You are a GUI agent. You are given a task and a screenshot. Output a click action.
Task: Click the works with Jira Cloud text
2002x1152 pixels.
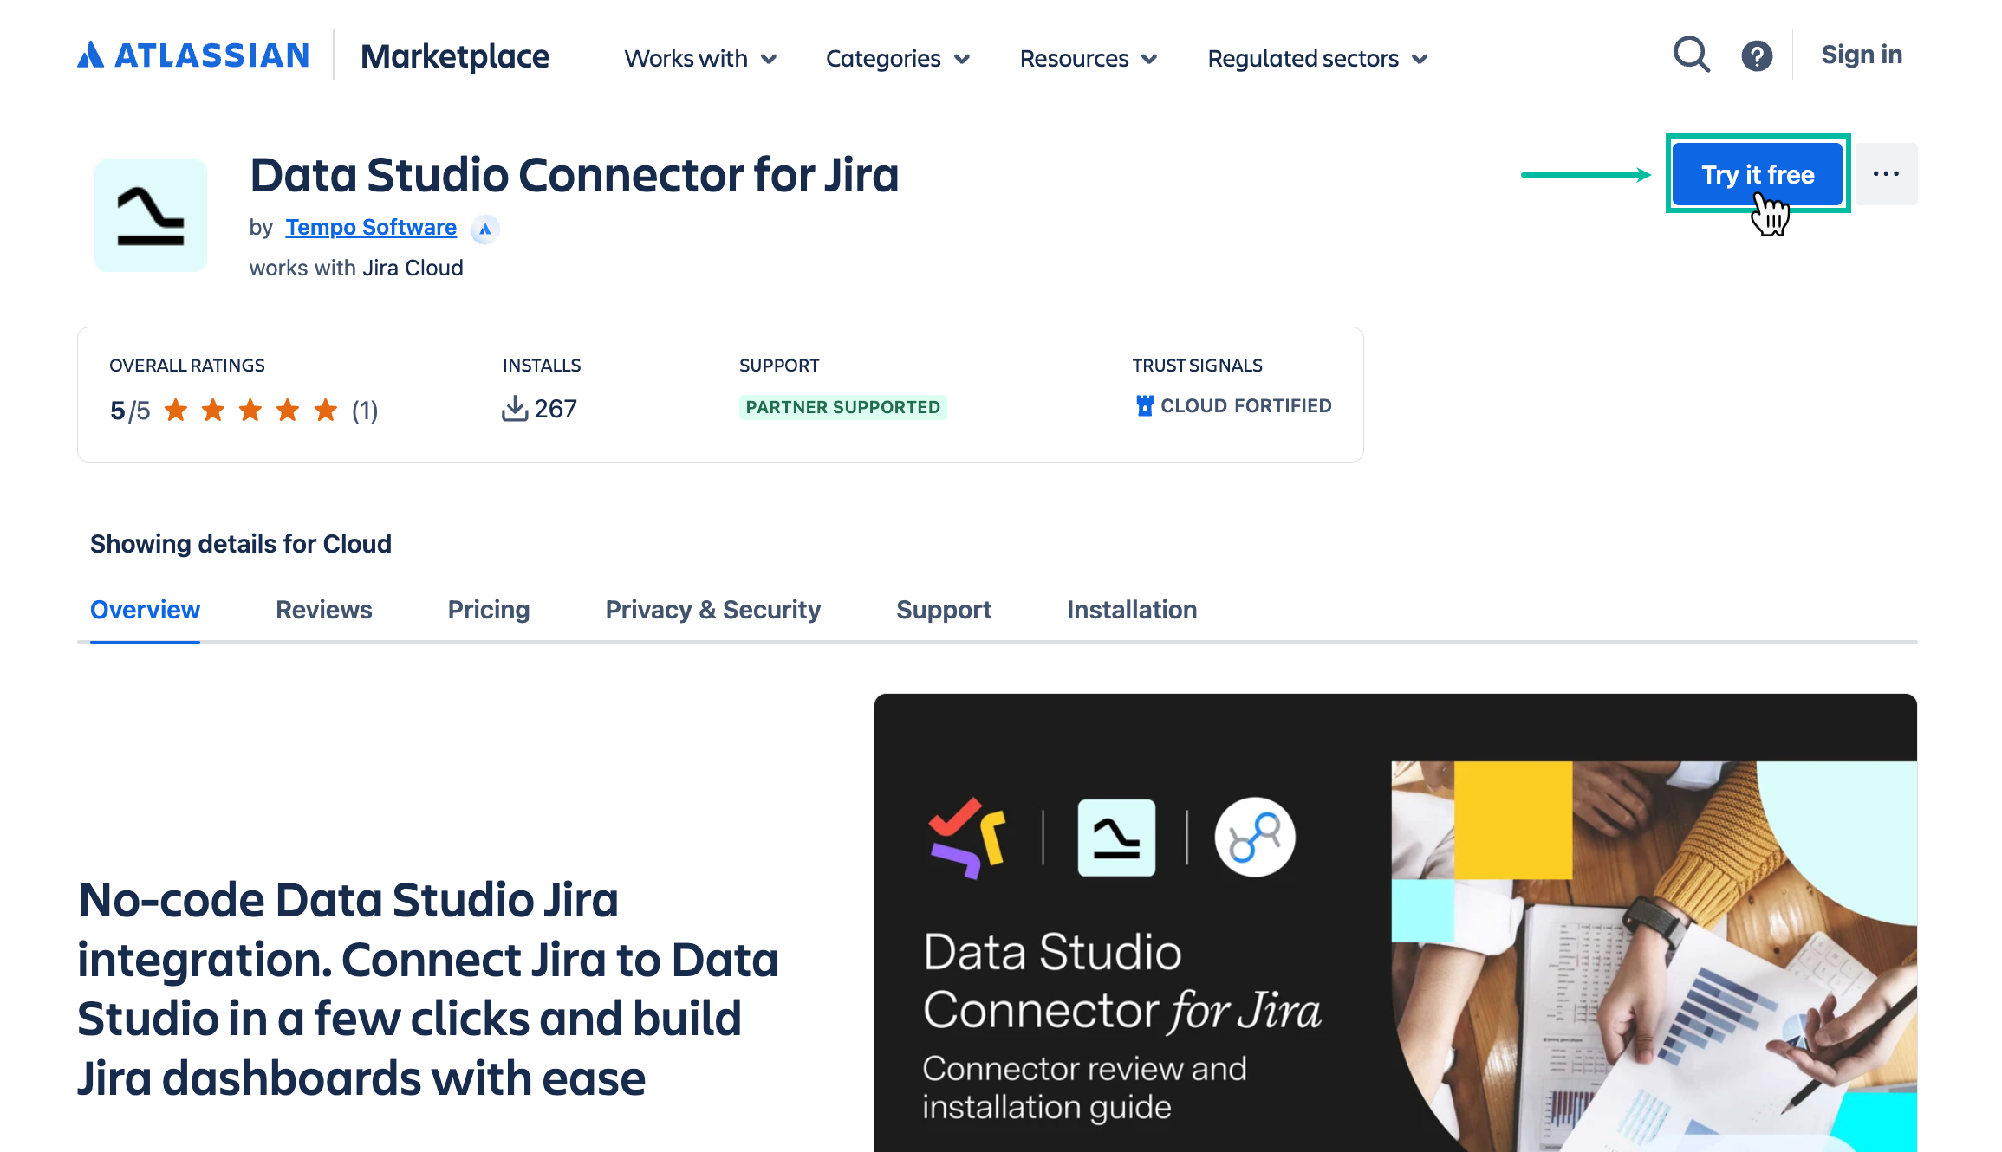pos(356,268)
